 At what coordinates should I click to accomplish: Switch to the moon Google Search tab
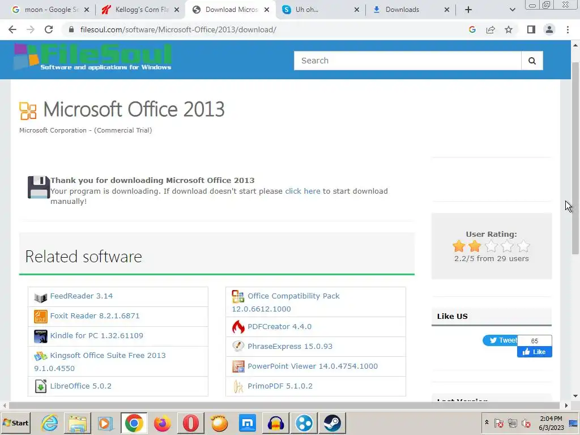50,10
